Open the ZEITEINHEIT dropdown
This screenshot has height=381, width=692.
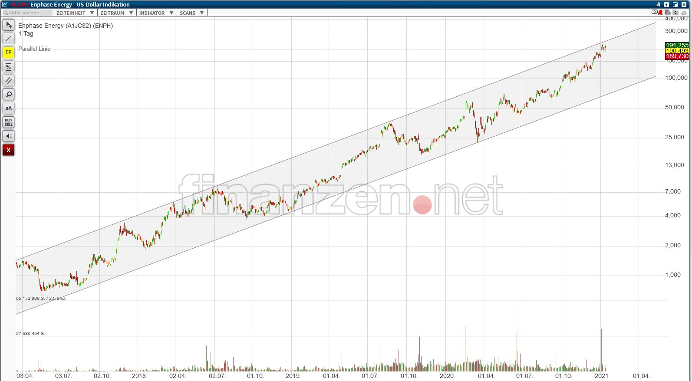click(75, 13)
